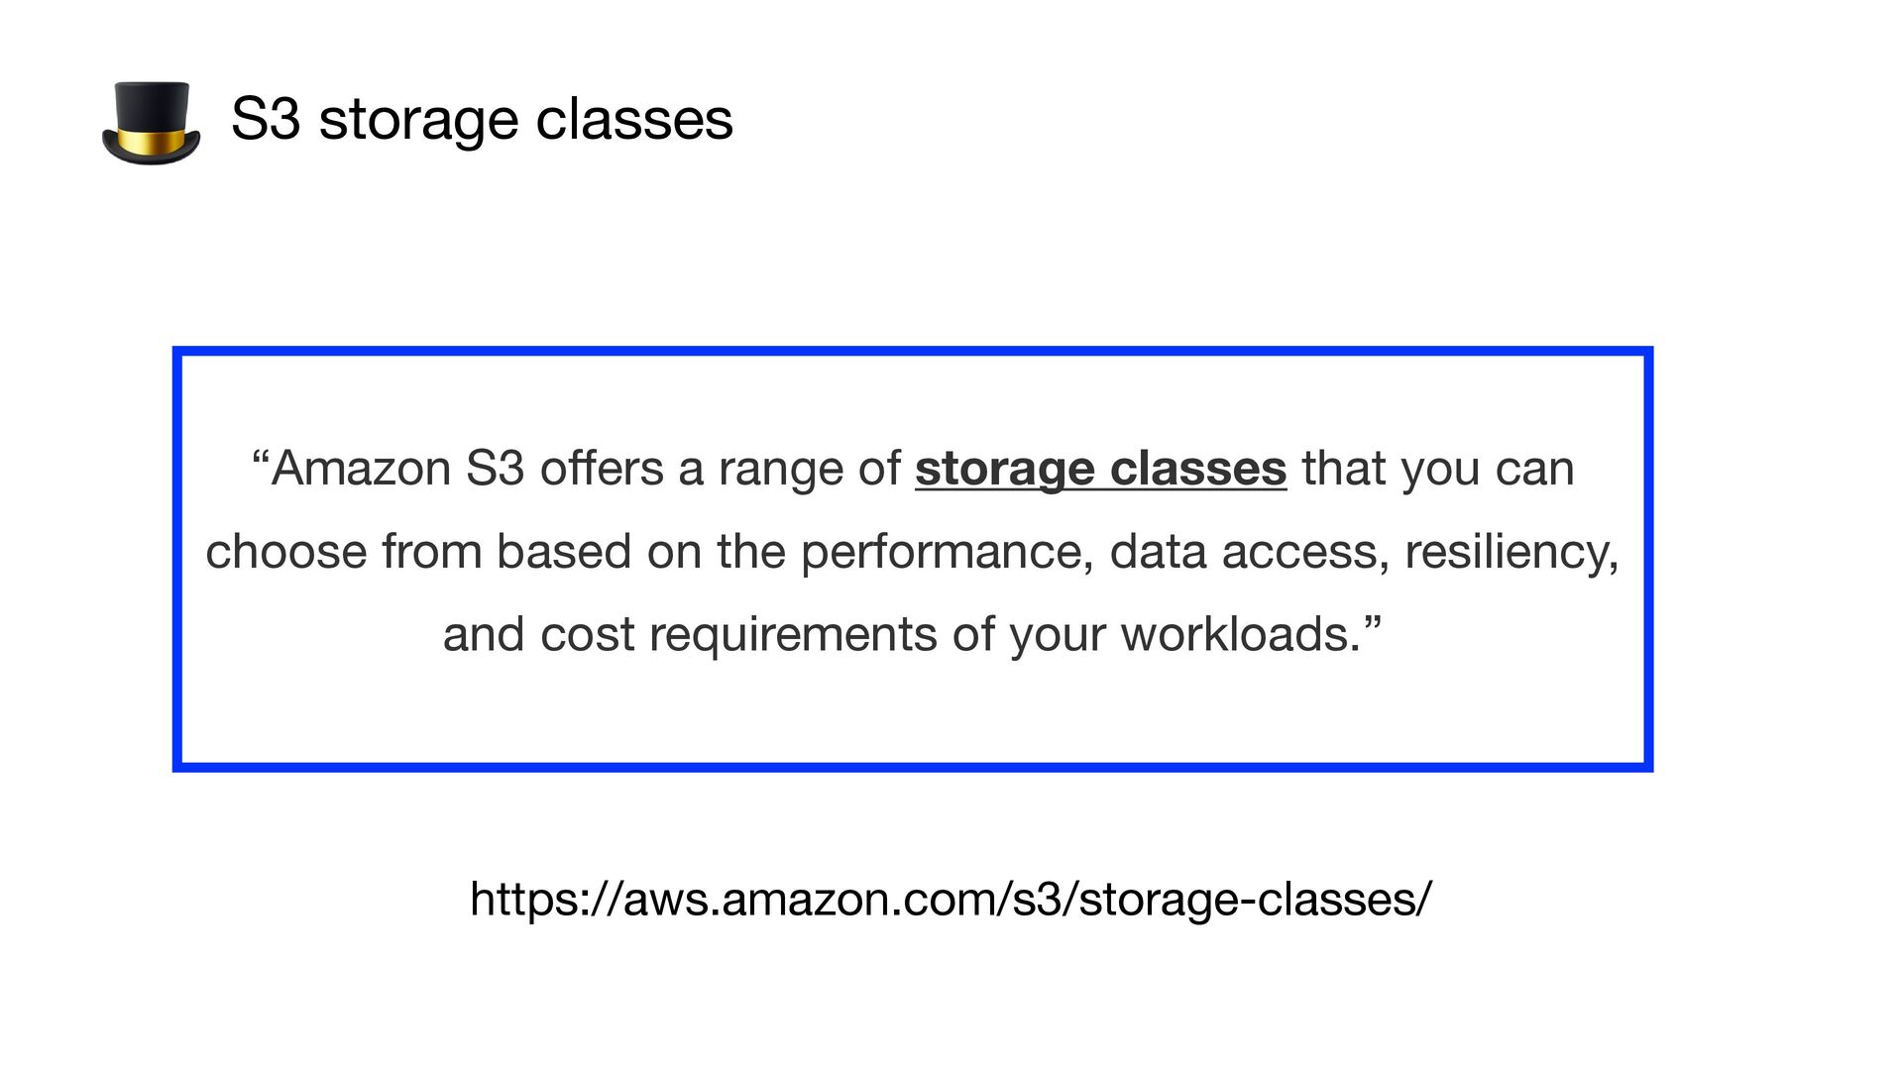Click the phrase "data access" in the quote

pos(1243,552)
